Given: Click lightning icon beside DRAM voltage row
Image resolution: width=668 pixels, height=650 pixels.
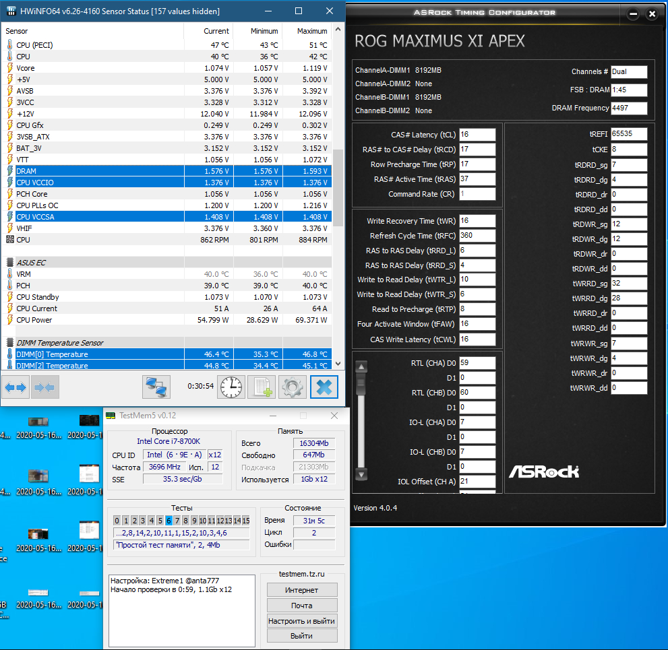Looking at the screenshot, I should click(x=10, y=170).
